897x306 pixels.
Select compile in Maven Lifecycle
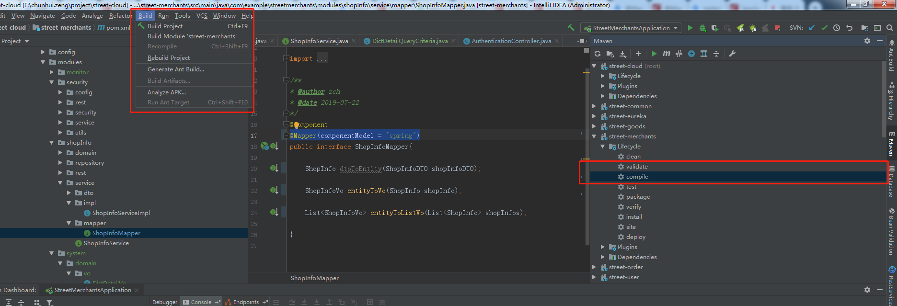point(637,177)
